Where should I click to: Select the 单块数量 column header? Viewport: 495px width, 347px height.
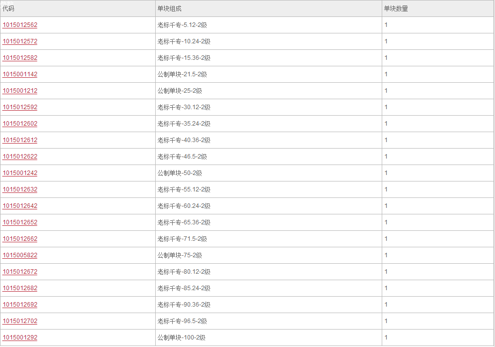pyautogui.click(x=438, y=8)
